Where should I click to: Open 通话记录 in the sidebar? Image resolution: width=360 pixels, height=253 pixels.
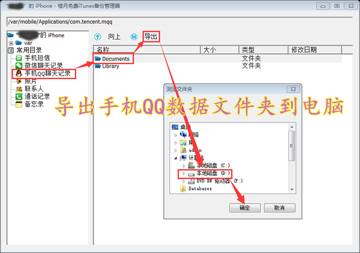point(37,97)
